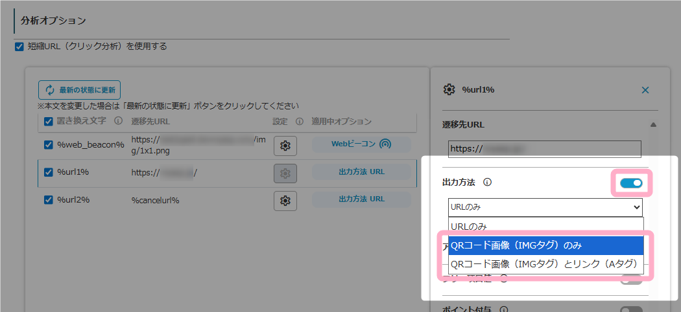Image resolution: width=681 pixels, height=312 pixels.
Task: Open settings gear for %url1% row
Action: tap(285, 173)
